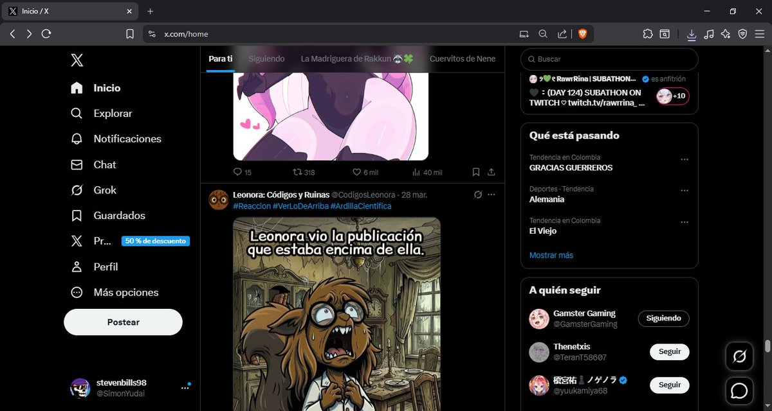Open Guardados saved posts
Screen dimensions: 772x411
pos(120,216)
